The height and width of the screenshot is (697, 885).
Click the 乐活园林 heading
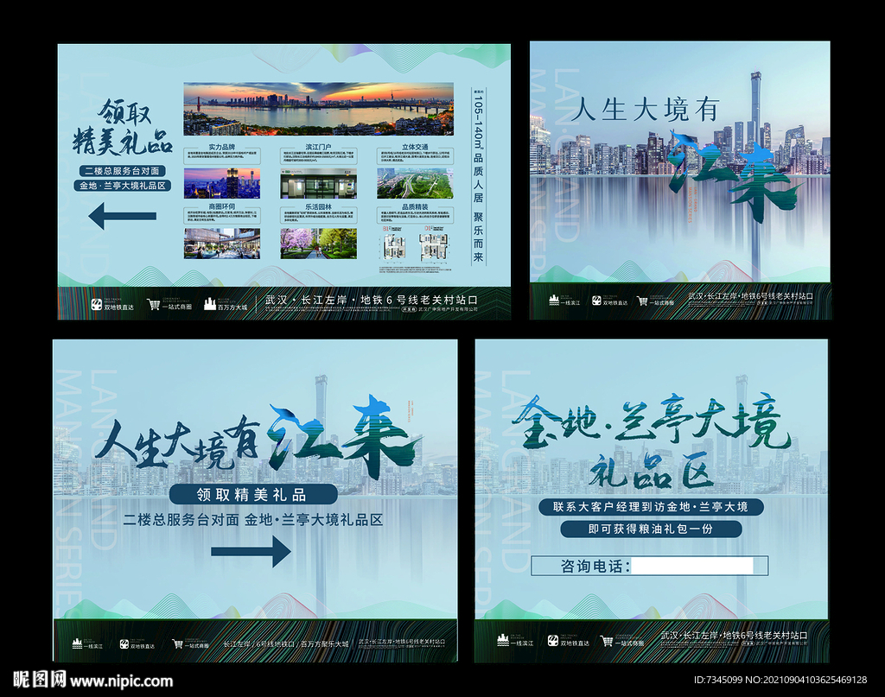(x=318, y=207)
